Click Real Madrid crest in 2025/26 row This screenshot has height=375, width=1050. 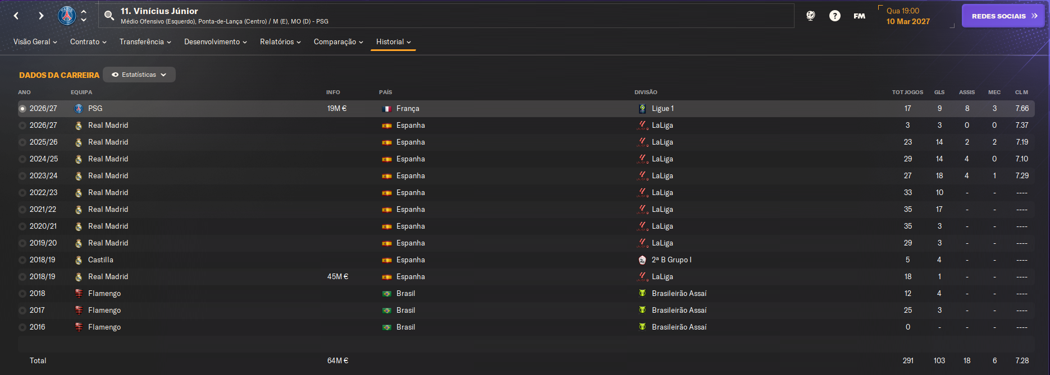[x=79, y=142]
